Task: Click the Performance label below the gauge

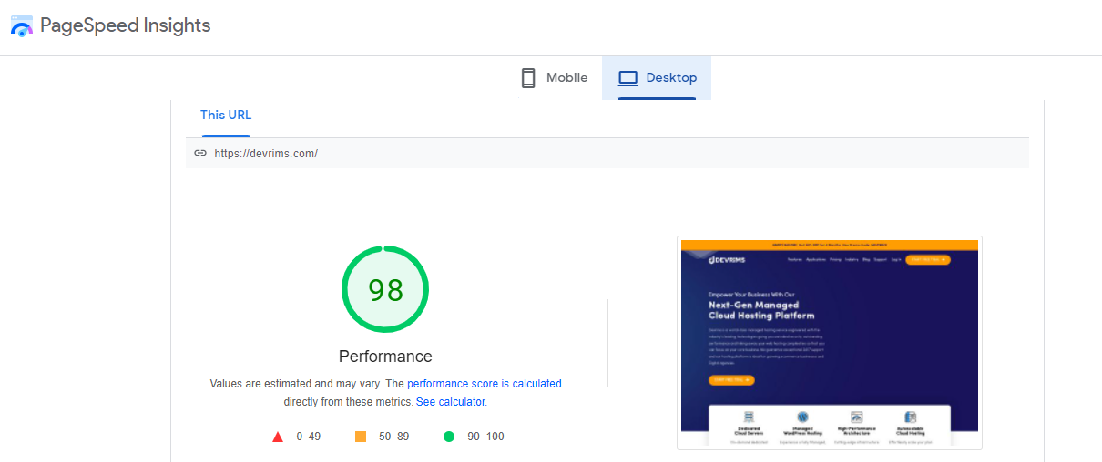Action: tap(385, 357)
